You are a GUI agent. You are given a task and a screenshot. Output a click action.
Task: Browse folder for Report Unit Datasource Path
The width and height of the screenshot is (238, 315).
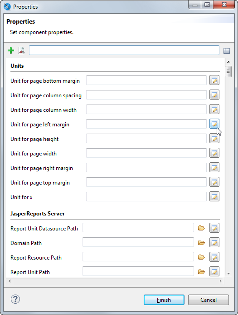[x=201, y=228]
